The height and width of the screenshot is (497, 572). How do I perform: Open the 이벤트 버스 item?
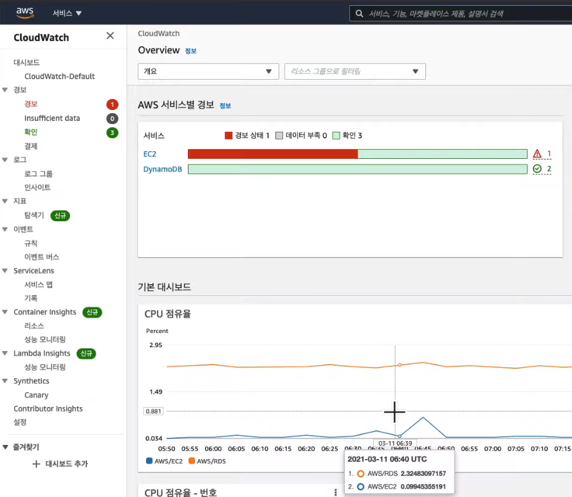click(42, 257)
